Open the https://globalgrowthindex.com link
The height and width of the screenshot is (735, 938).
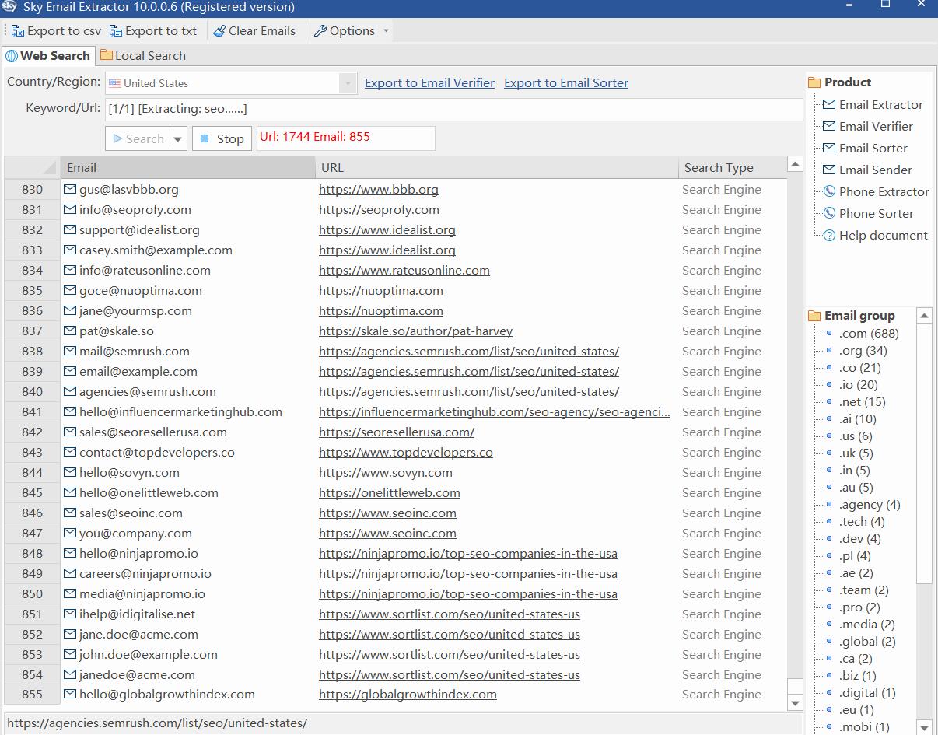[x=408, y=695]
